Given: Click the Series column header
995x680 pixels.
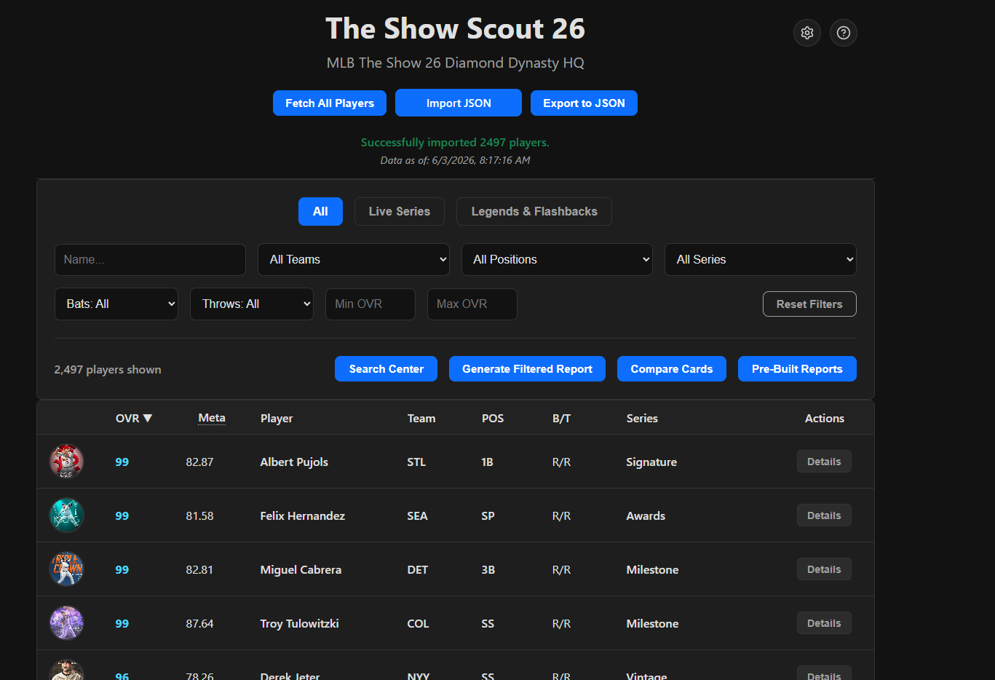Looking at the screenshot, I should click(x=642, y=419).
